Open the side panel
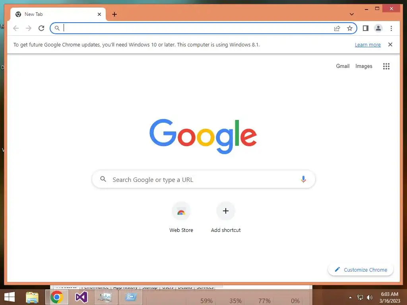This screenshot has height=305, width=407. [x=366, y=28]
